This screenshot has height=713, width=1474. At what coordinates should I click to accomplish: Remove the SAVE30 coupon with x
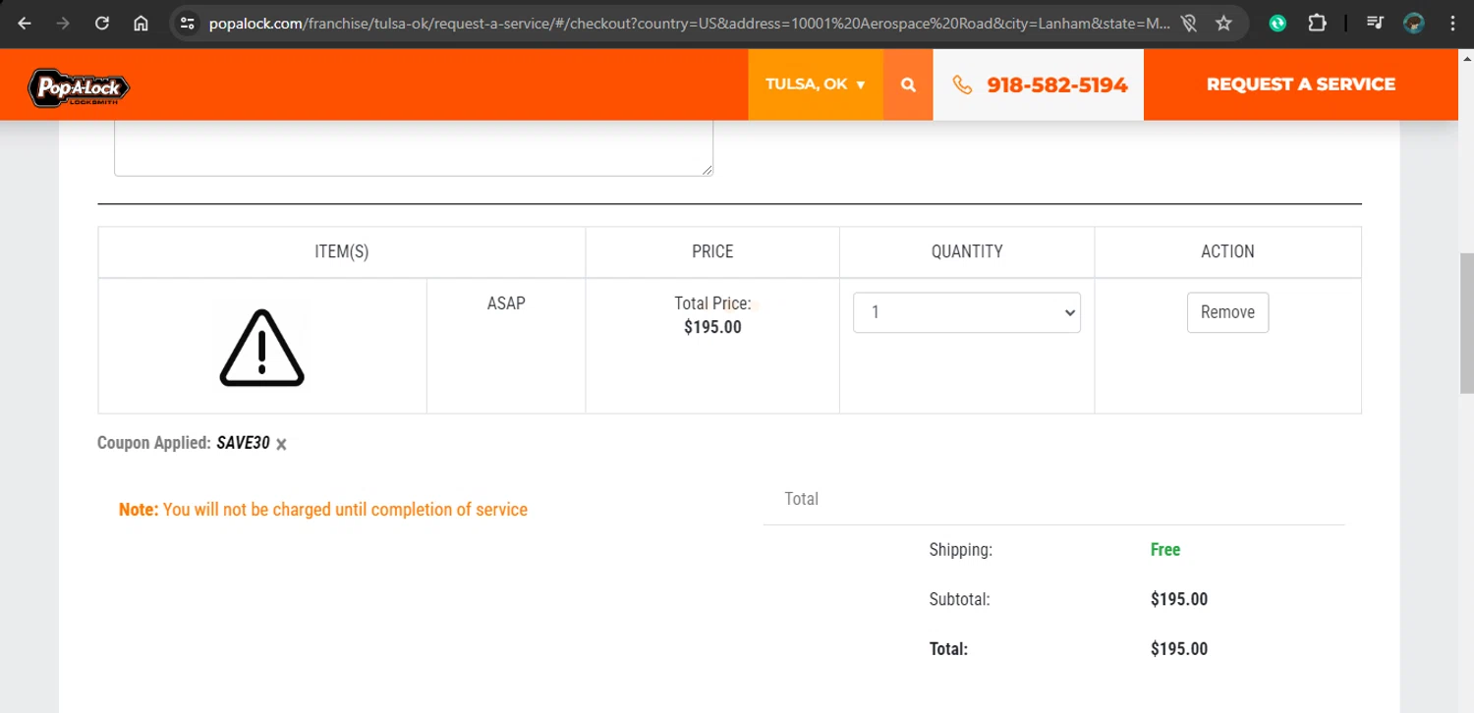point(281,445)
